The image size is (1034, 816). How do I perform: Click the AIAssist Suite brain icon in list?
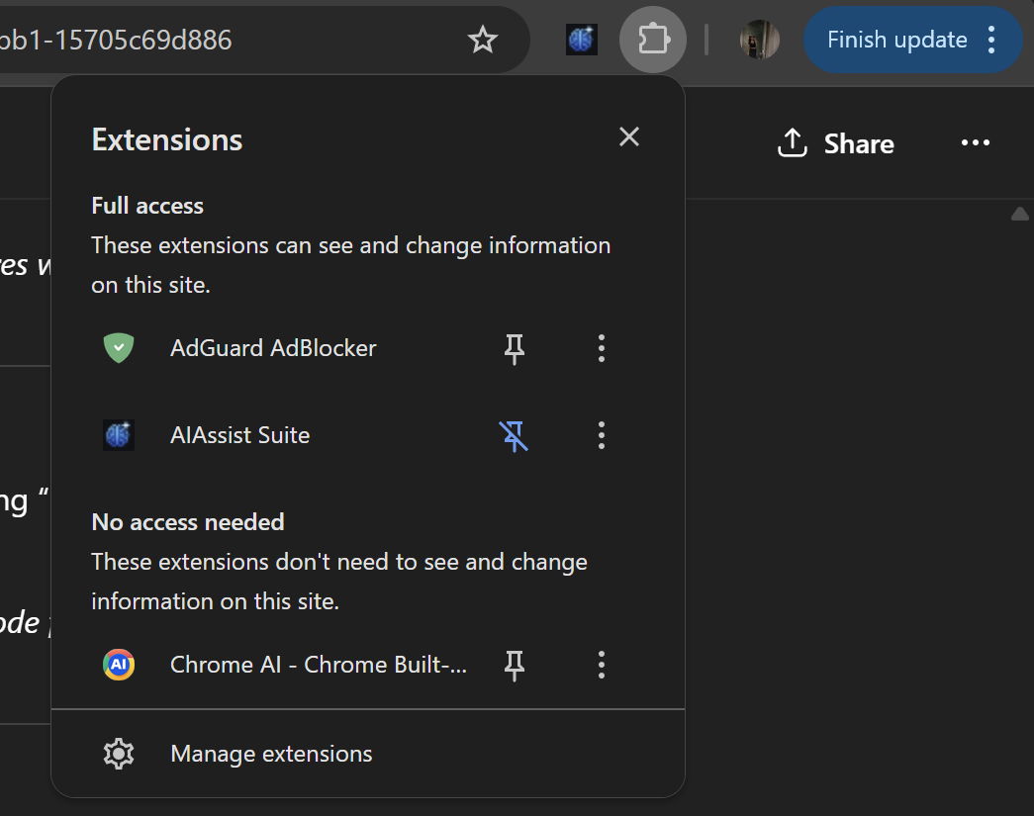tap(119, 435)
